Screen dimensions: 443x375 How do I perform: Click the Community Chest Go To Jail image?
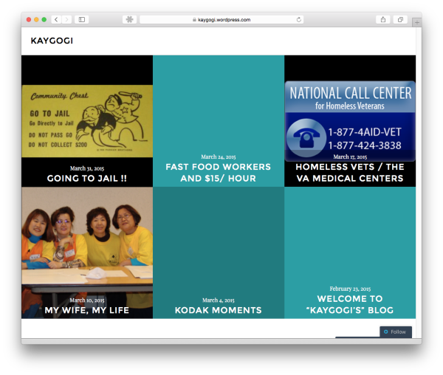coord(87,121)
